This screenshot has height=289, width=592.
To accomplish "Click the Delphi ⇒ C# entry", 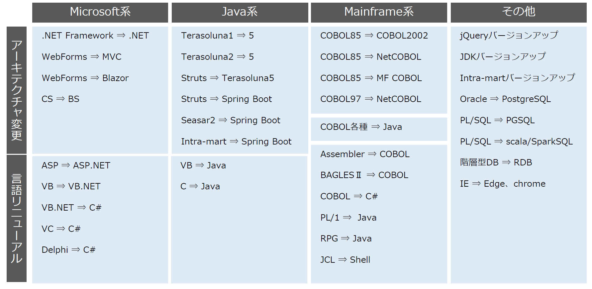I will (x=68, y=250).
